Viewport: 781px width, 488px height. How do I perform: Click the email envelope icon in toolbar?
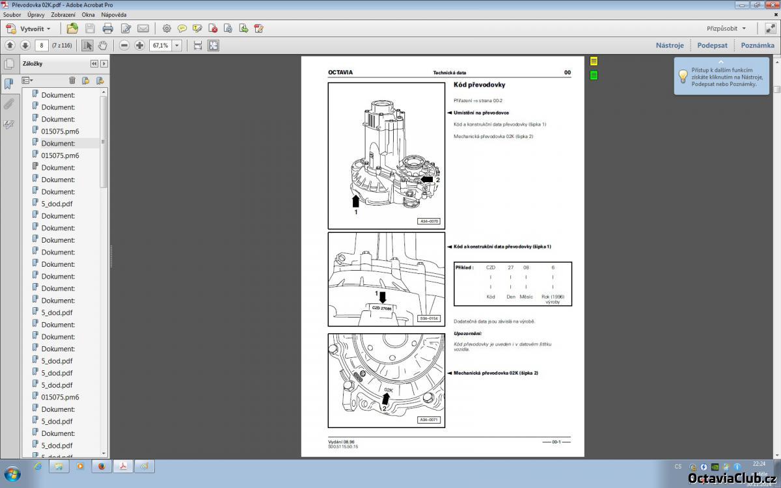click(143, 29)
